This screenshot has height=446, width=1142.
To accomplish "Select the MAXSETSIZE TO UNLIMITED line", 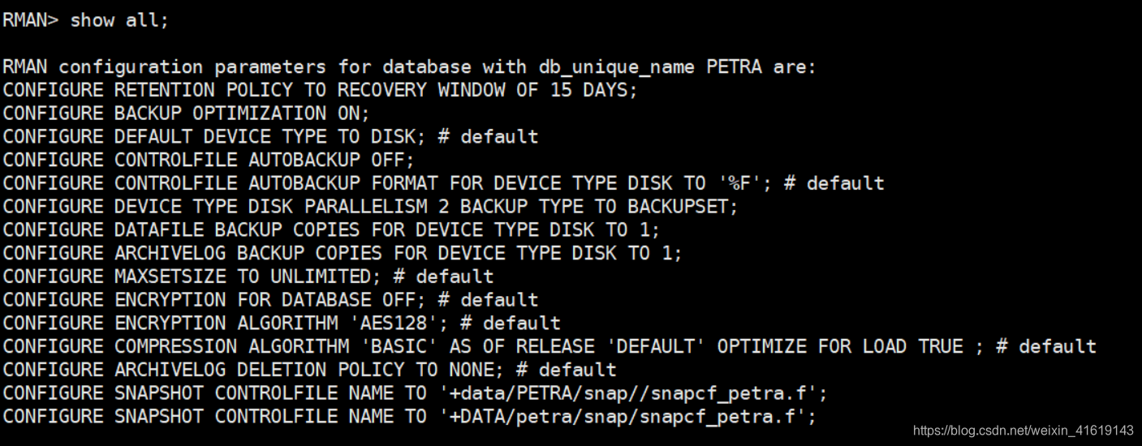I will (x=248, y=277).
